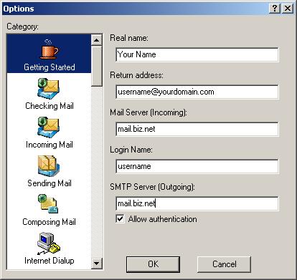Click the category list scroll down arrow
The height and width of the screenshot is (280, 297).
click(x=97, y=264)
